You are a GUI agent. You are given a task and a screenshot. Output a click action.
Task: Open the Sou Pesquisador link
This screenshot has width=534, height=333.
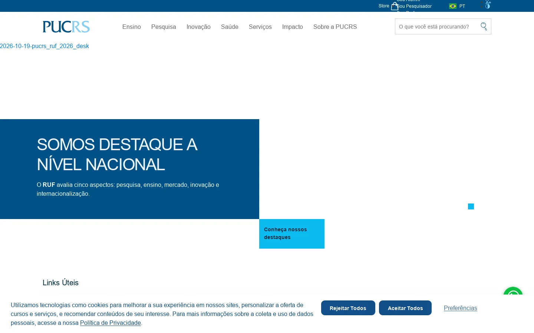click(414, 6)
